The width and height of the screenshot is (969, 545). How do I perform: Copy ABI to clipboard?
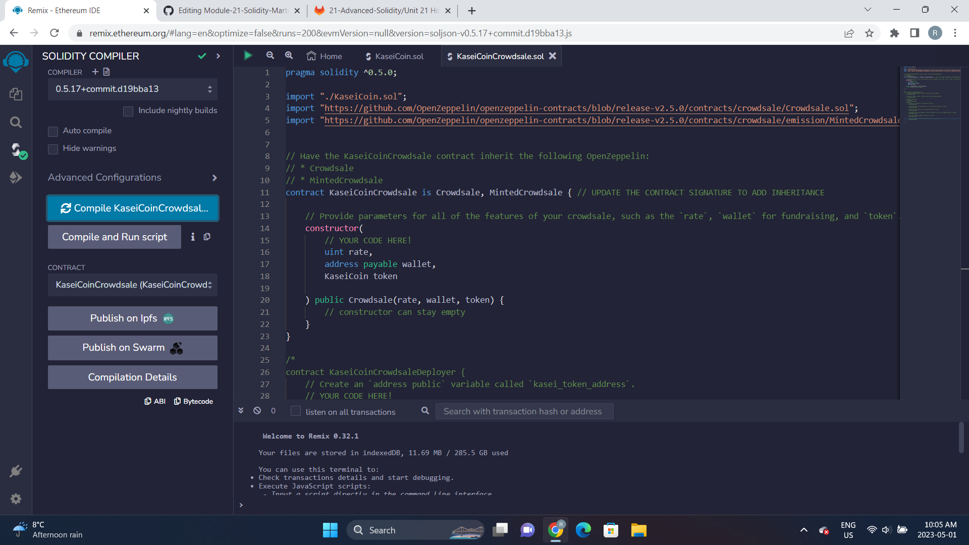coord(155,401)
